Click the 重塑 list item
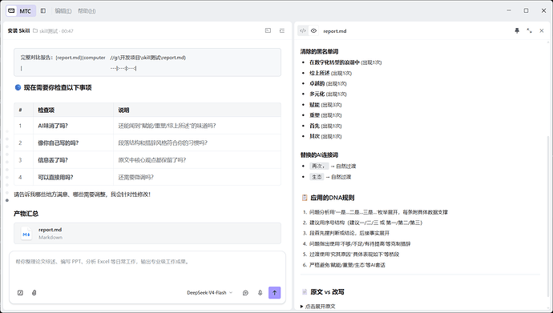This screenshot has width=553, height=313. (x=325, y=115)
